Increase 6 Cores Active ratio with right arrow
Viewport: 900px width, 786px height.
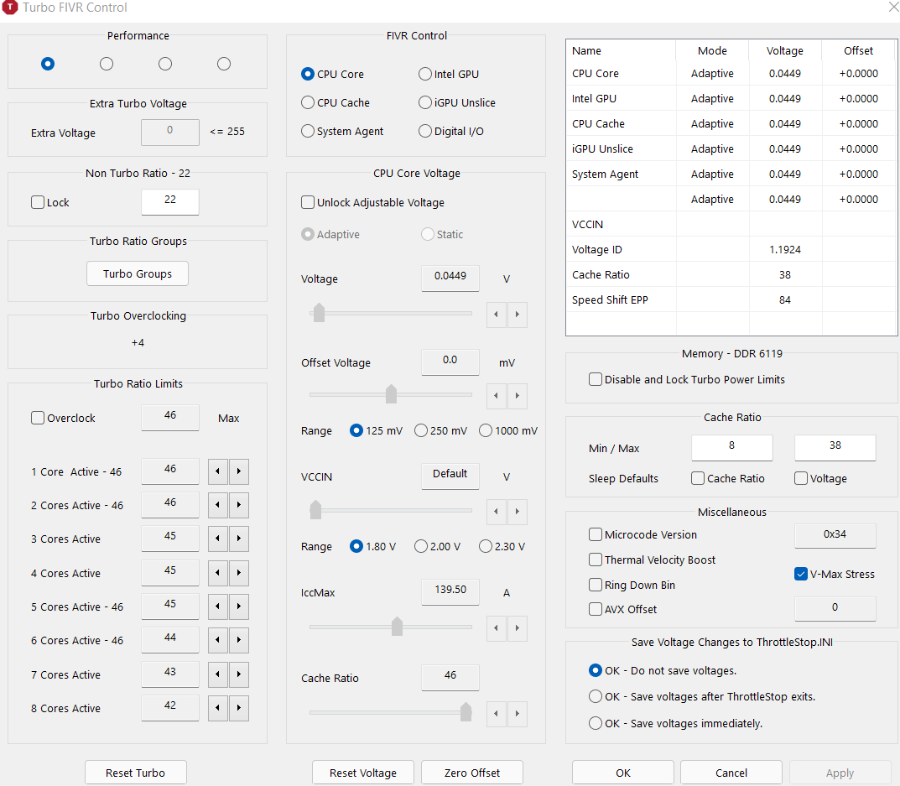point(239,640)
